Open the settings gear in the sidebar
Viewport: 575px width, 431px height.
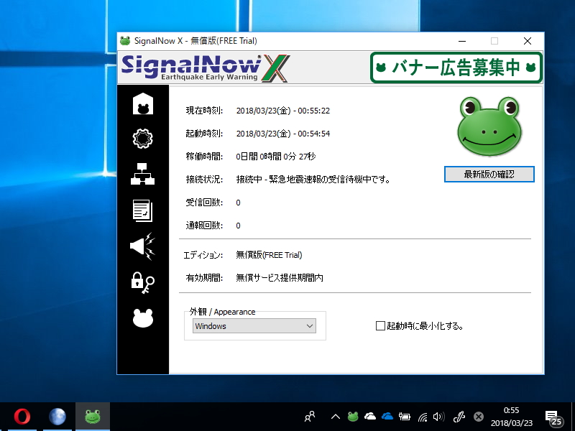(x=142, y=139)
